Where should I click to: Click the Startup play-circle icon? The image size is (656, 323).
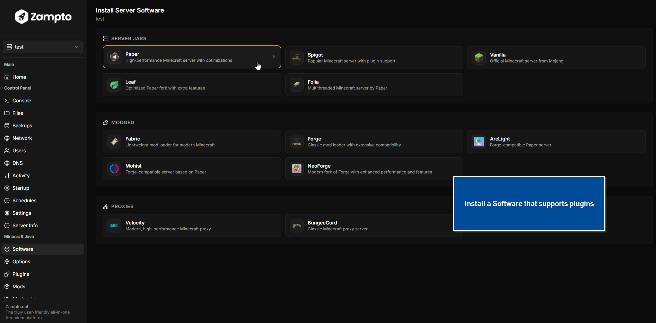click(x=7, y=188)
